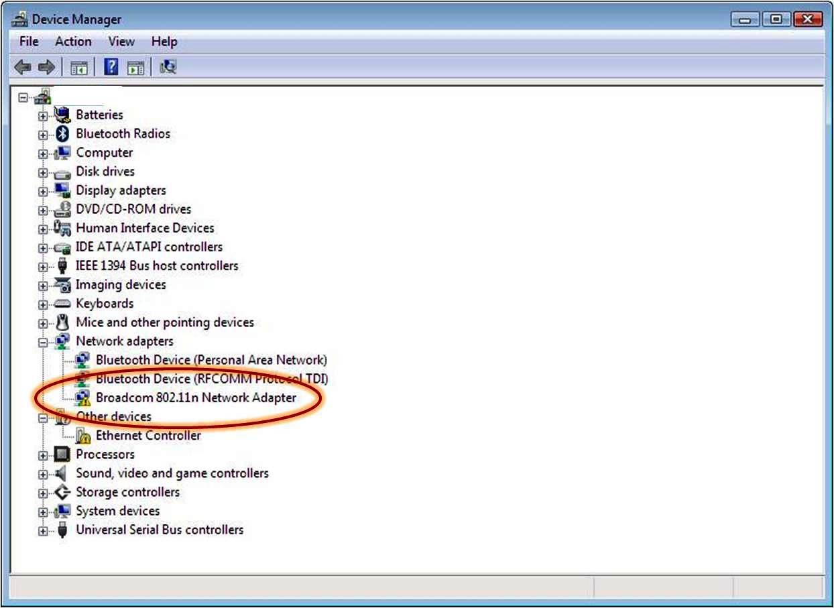Select the Keyboards category
Image resolution: width=834 pixels, height=608 pixels.
[x=105, y=304]
